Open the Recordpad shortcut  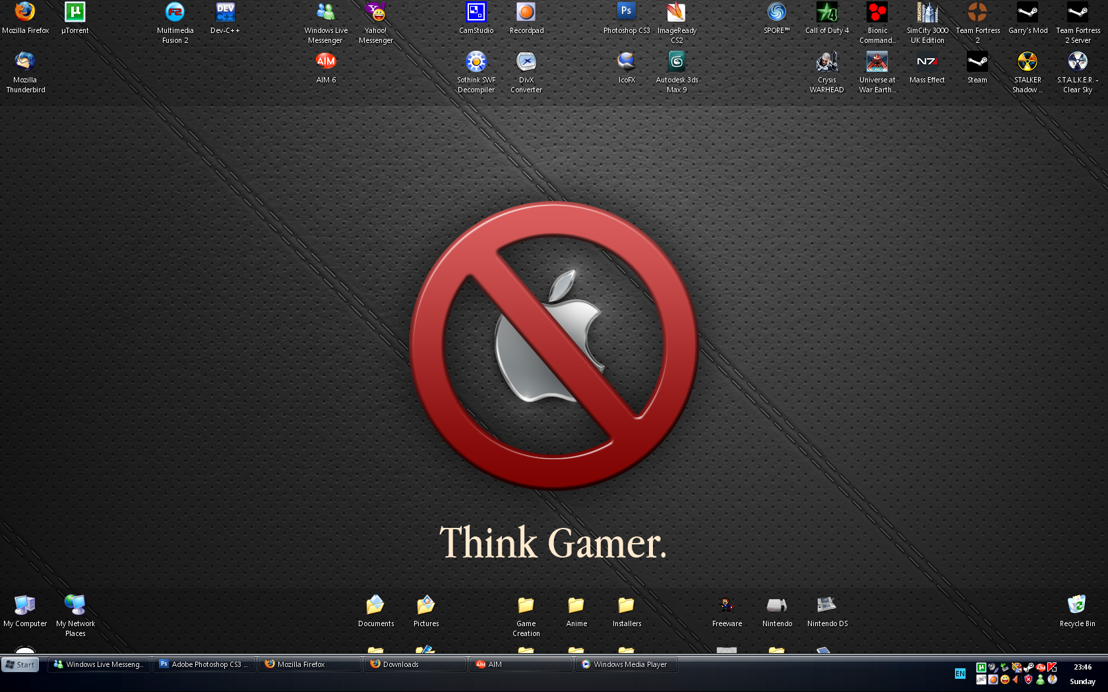[526, 18]
